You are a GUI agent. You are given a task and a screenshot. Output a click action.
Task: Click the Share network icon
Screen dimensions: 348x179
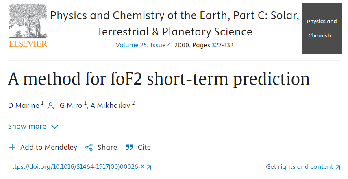(89, 147)
